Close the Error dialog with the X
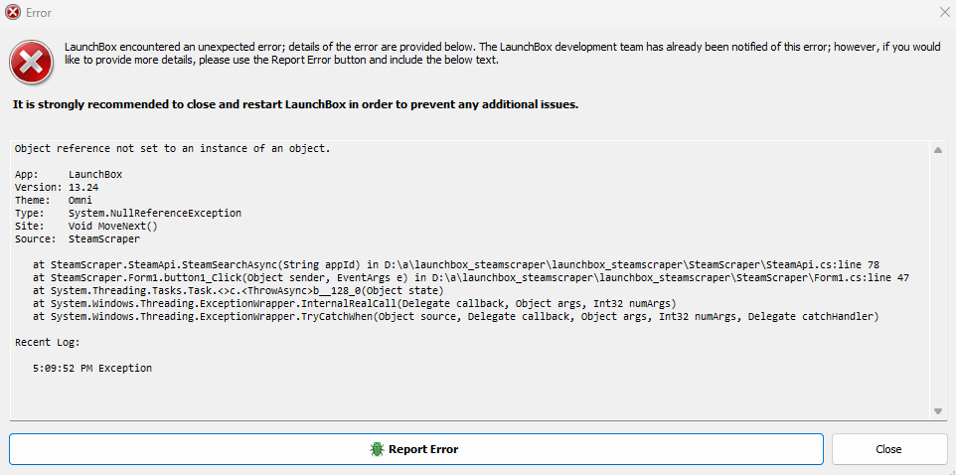 tap(942, 12)
